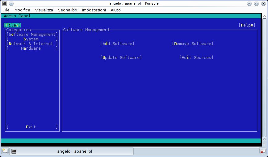The image size is (268, 157).
Task: Click the terminal scrollbar down arrow at bottom
Action: 264,144
